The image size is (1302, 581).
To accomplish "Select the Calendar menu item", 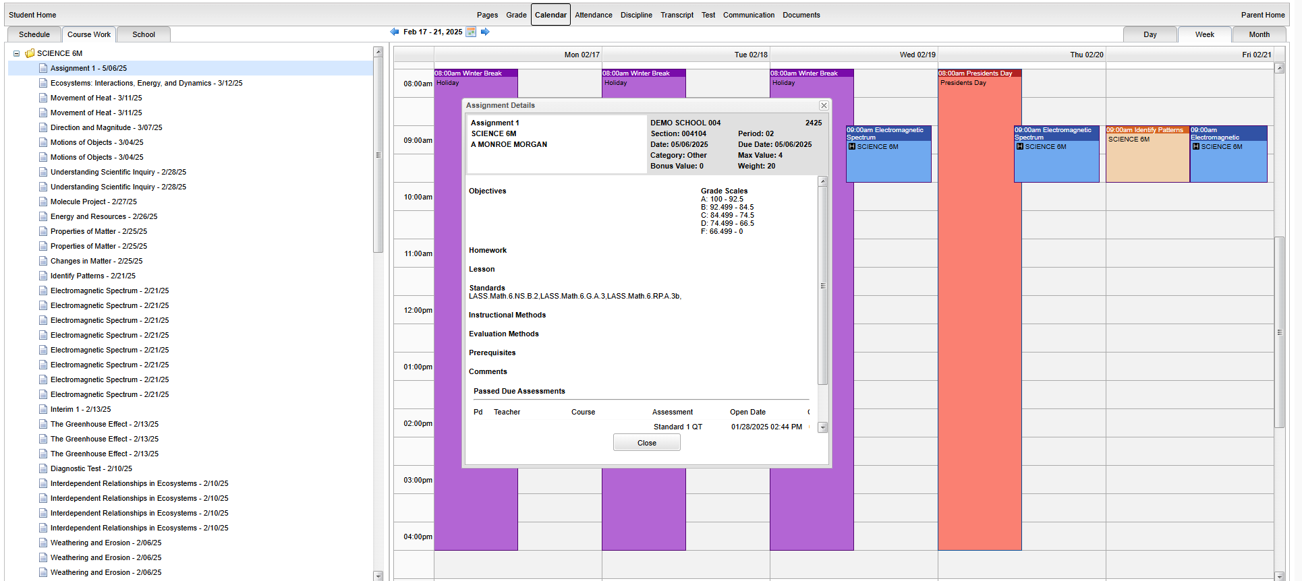I will [550, 15].
